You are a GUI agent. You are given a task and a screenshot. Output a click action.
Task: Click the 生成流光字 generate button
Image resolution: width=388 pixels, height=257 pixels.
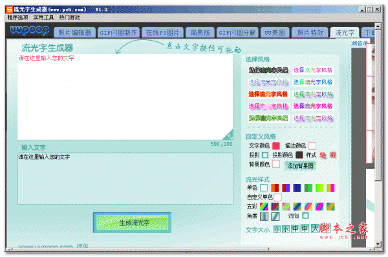pyautogui.click(x=132, y=222)
